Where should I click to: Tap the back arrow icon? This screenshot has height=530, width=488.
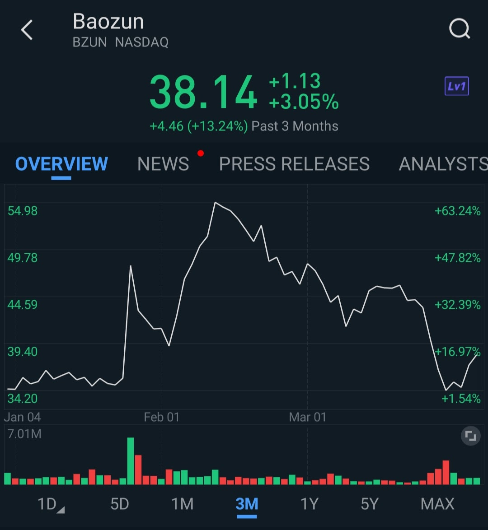tap(27, 30)
